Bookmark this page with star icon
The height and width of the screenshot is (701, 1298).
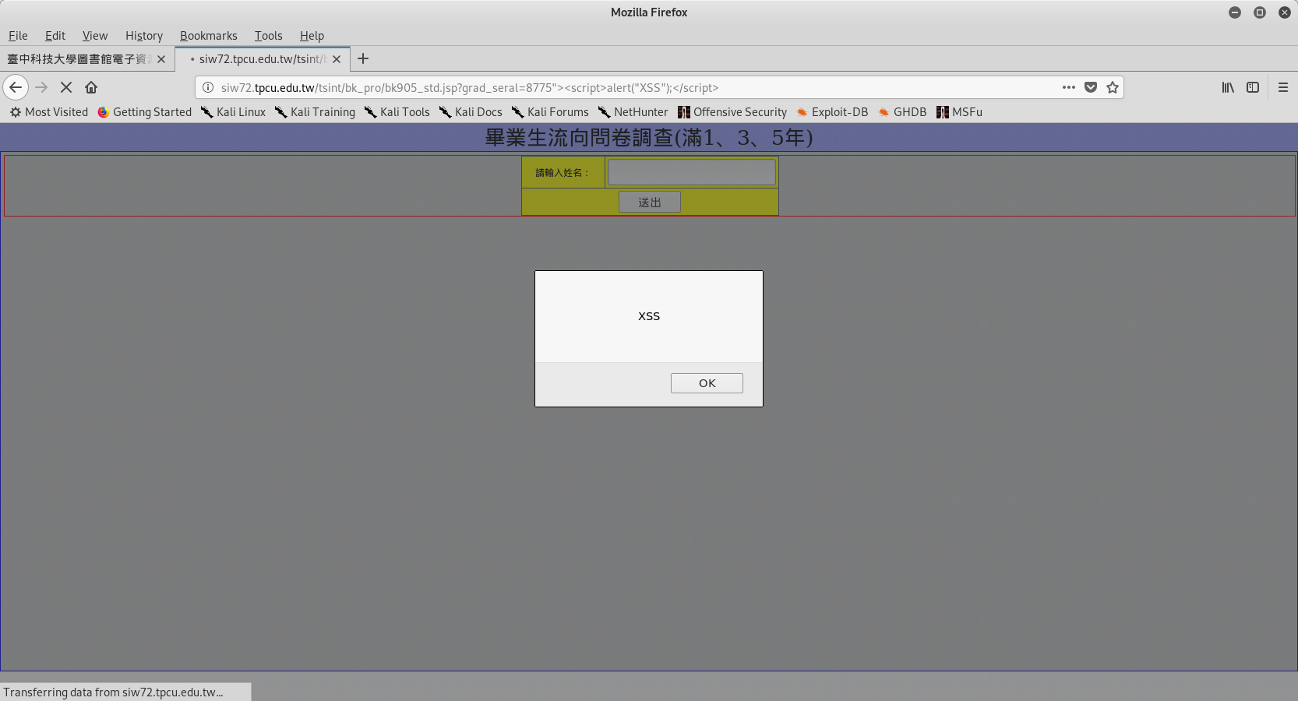pos(1113,87)
